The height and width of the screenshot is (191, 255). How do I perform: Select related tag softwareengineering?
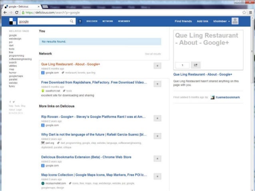[20, 59]
